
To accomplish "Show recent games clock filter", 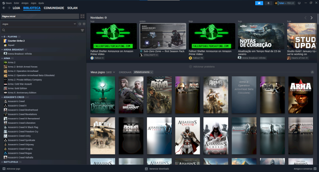I will [79, 24].
